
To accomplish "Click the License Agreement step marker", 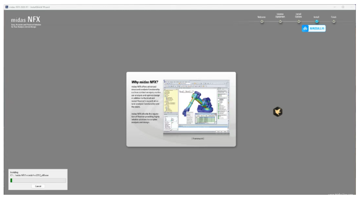I will (x=280, y=21).
